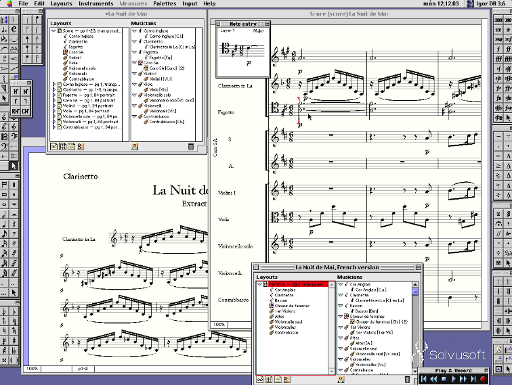Viewport: 512px width, 385px height.
Task: Select Violoncello solo in Score layout tree
Action: [x=83, y=68]
